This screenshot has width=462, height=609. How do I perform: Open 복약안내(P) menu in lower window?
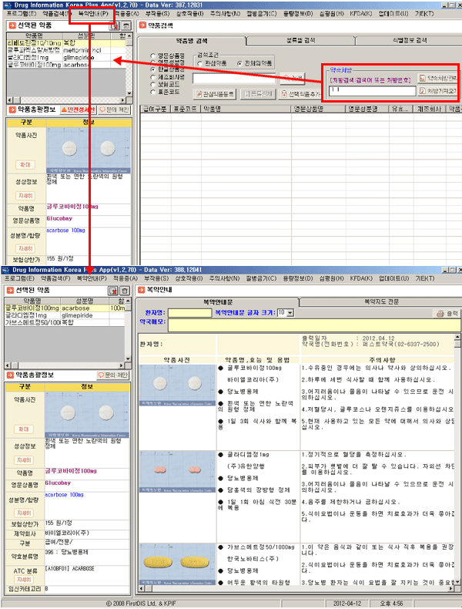(x=92, y=278)
